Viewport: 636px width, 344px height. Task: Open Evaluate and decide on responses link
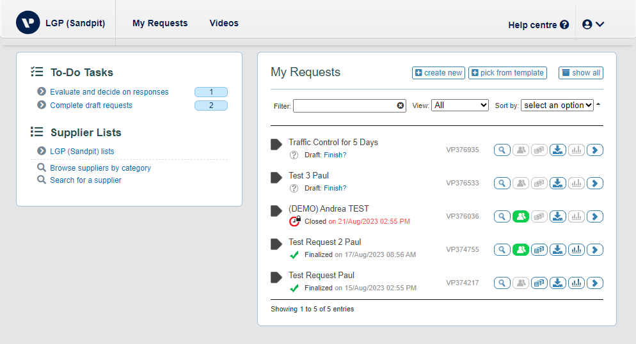tap(109, 92)
